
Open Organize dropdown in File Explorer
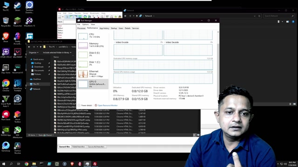(34, 52)
